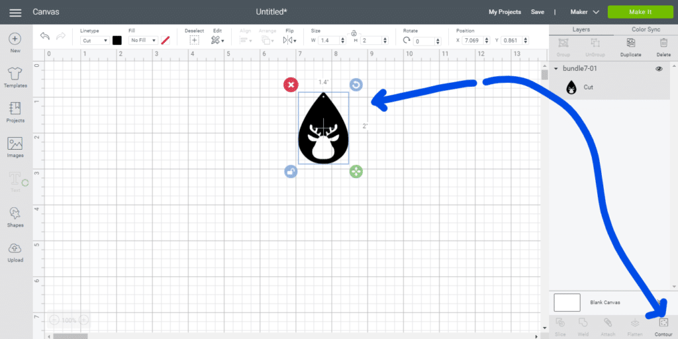678x339 pixels.
Task: Open the Shapes tool
Action: 15,216
